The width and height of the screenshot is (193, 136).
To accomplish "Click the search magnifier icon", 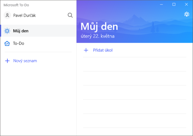I will click(70, 15).
